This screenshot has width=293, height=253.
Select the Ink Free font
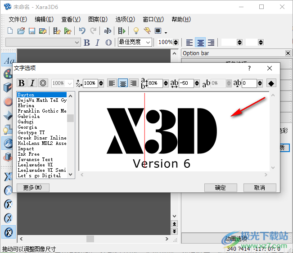coord(29,154)
